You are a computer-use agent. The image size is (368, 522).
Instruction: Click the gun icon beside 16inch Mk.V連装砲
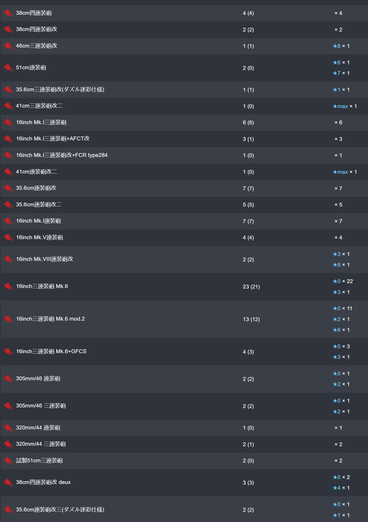[x=9, y=238]
